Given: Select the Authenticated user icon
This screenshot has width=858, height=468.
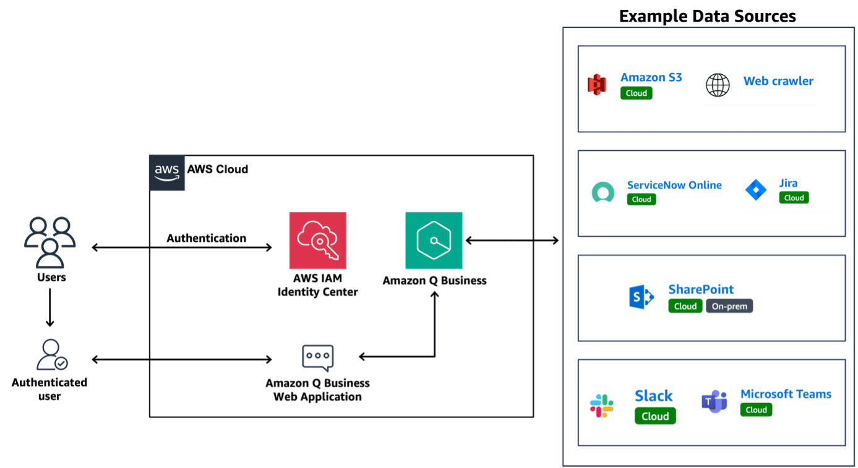Looking at the screenshot, I should (x=51, y=354).
